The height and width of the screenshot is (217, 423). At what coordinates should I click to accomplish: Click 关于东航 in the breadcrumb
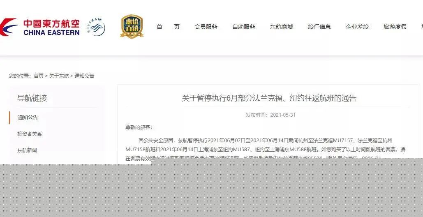[59, 76]
